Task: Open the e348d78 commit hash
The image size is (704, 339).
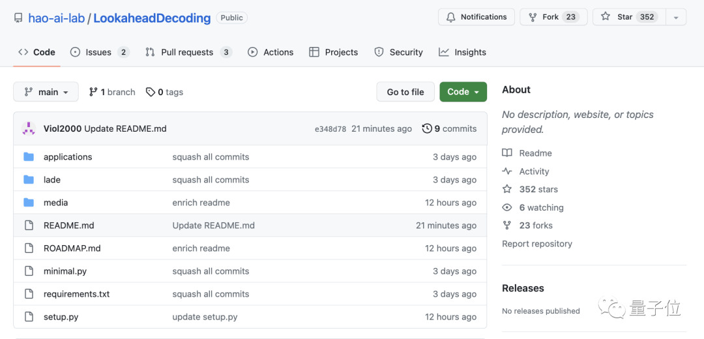Action: [330, 129]
